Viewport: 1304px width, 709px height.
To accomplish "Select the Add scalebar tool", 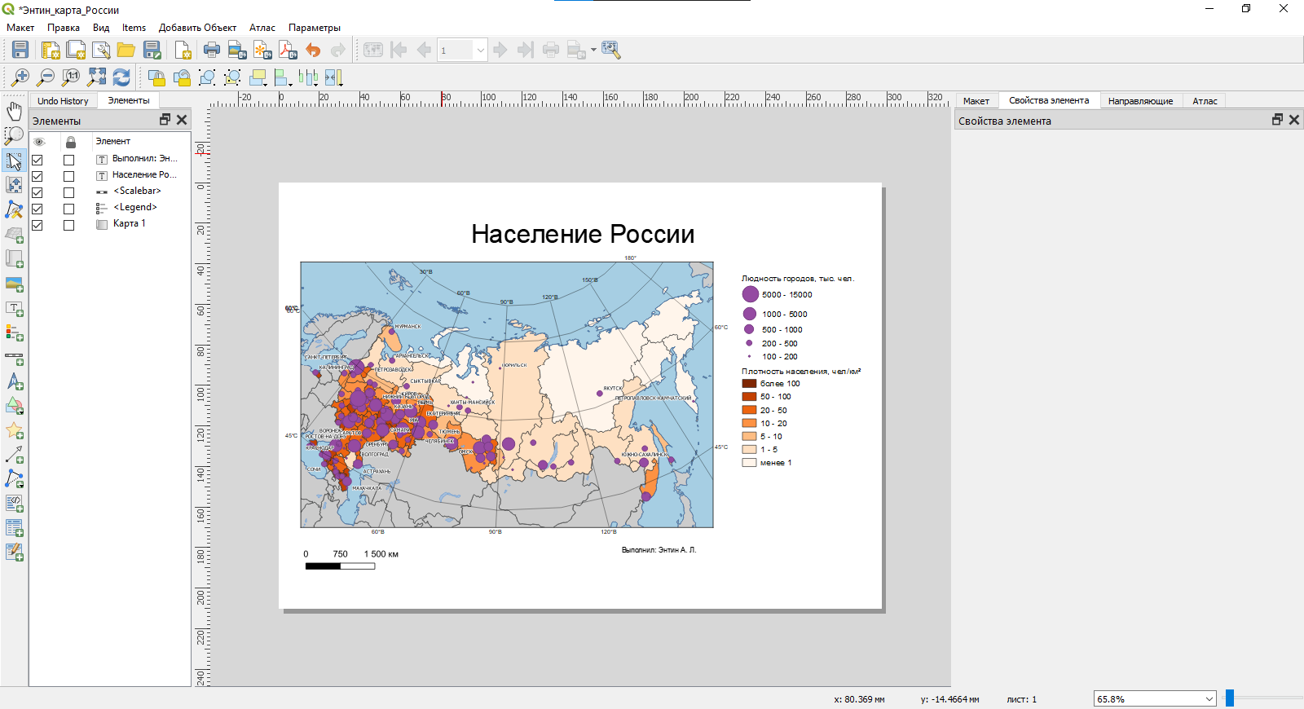I will [x=15, y=357].
